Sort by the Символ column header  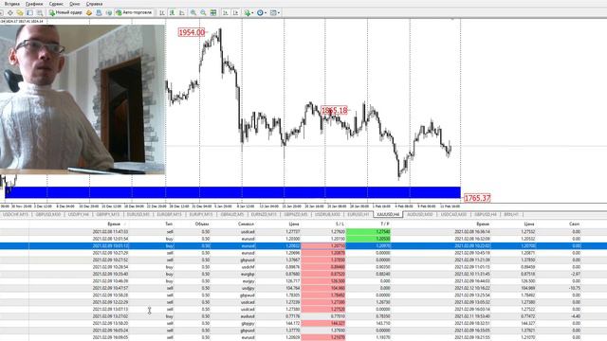tap(246, 224)
